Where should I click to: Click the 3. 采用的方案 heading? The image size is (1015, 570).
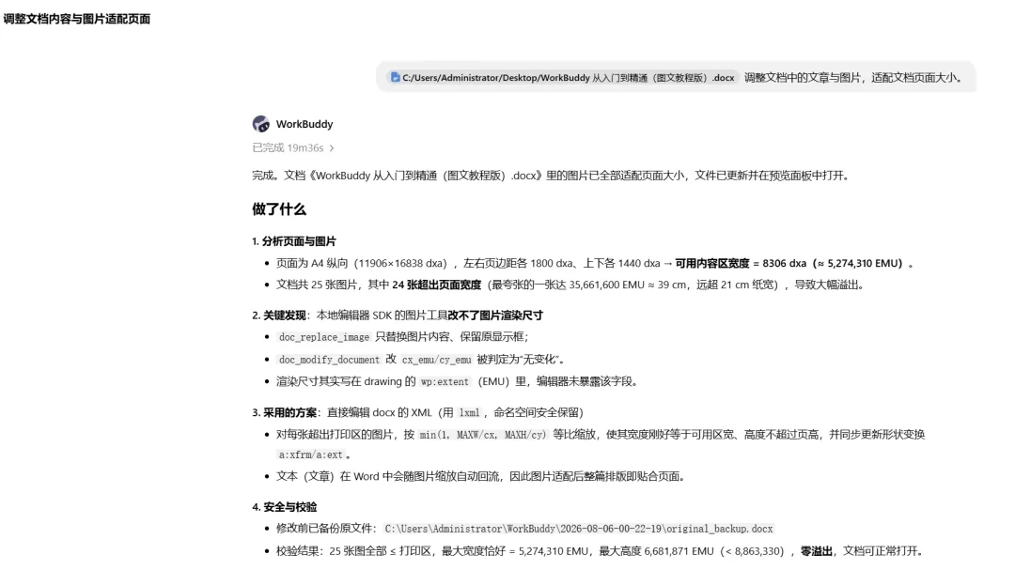click(285, 412)
